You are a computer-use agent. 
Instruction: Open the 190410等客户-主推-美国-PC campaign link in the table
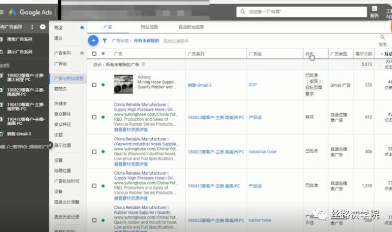[x=214, y=186]
